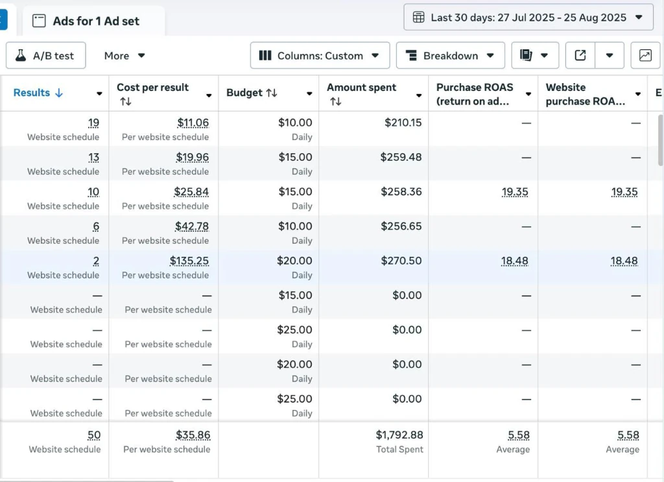Click total results value 50
Screen dimensions: 664x482
click(94, 435)
